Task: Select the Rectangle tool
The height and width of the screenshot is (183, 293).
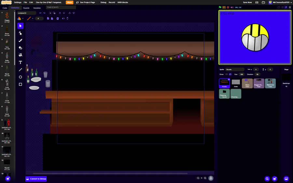Action: point(21,84)
